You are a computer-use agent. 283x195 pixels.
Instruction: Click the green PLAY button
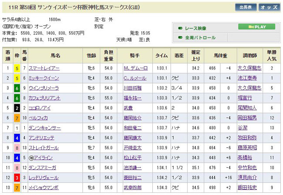pyautogui.click(x=256, y=27)
